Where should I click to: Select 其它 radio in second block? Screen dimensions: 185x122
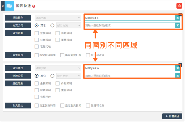coord(36,76)
